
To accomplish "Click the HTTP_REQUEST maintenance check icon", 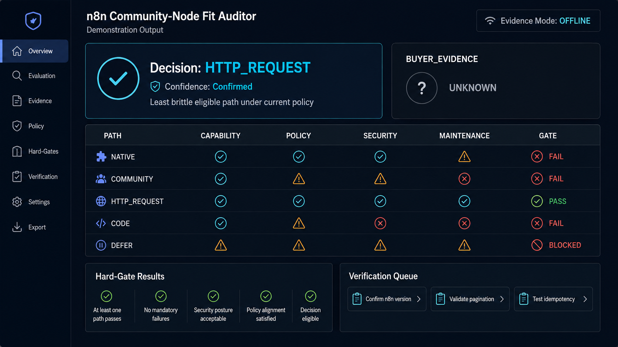I will click(x=464, y=201).
